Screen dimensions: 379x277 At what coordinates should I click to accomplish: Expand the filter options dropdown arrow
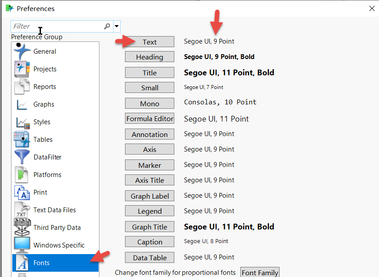pyautogui.click(x=117, y=26)
